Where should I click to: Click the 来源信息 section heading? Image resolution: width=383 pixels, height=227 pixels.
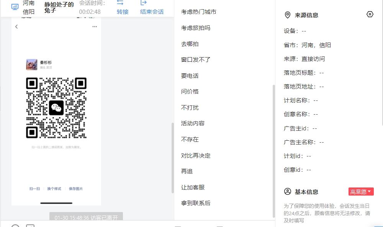(x=306, y=15)
